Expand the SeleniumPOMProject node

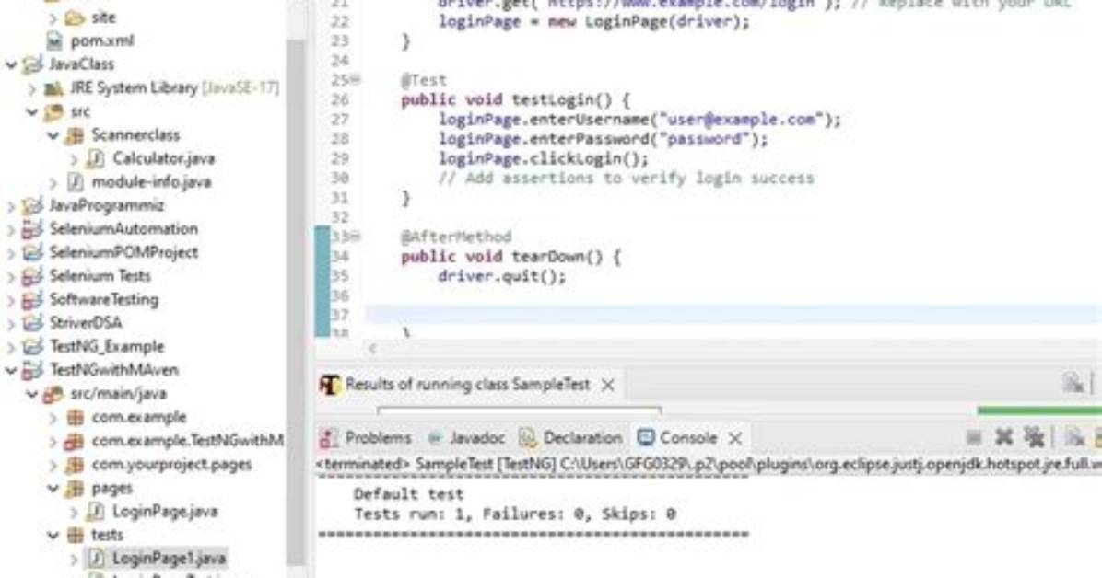tap(11, 253)
